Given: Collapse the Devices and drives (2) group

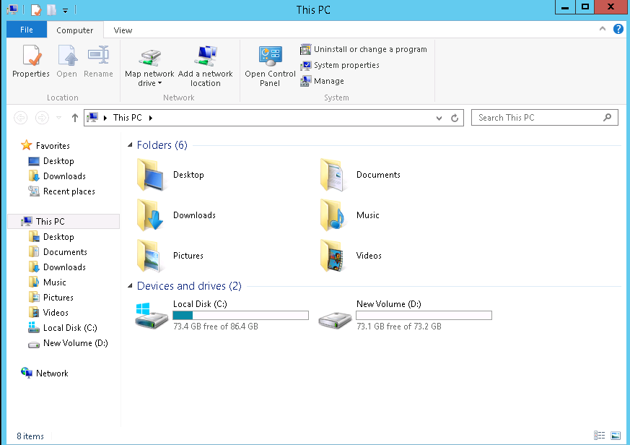Looking at the screenshot, I should tap(130, 285).
